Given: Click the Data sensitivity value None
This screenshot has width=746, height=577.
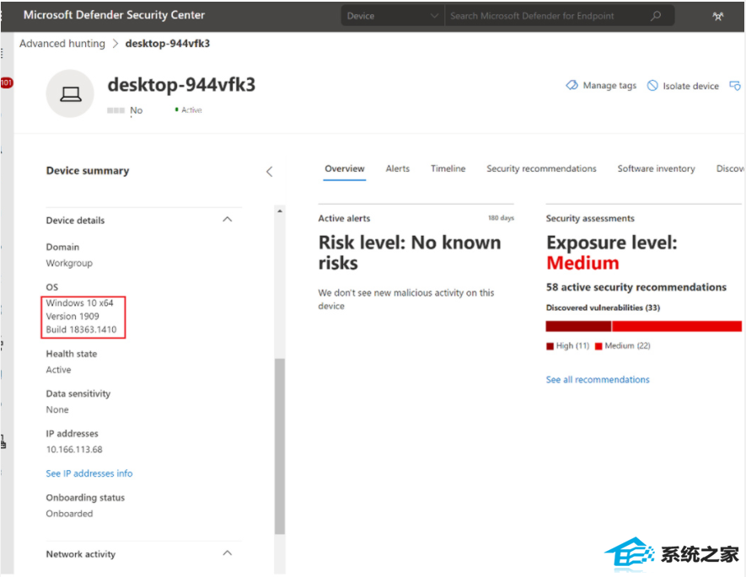Looking at the screenshot, I should tap(57, 409).
